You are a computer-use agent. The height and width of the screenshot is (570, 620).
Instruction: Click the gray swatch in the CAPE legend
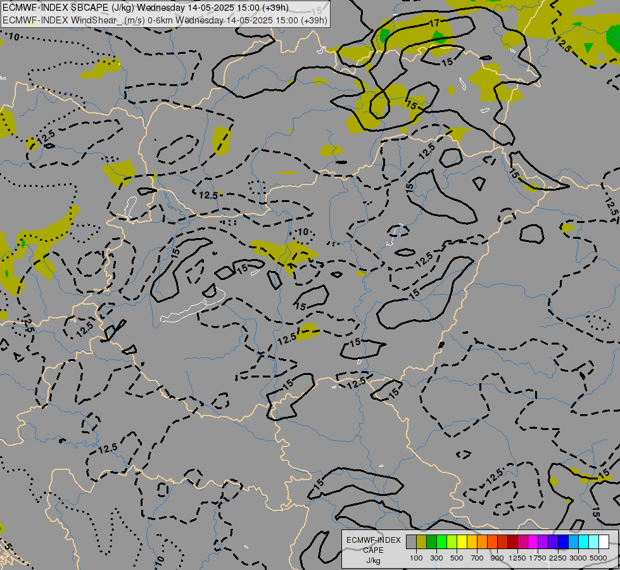click(411, 541)
